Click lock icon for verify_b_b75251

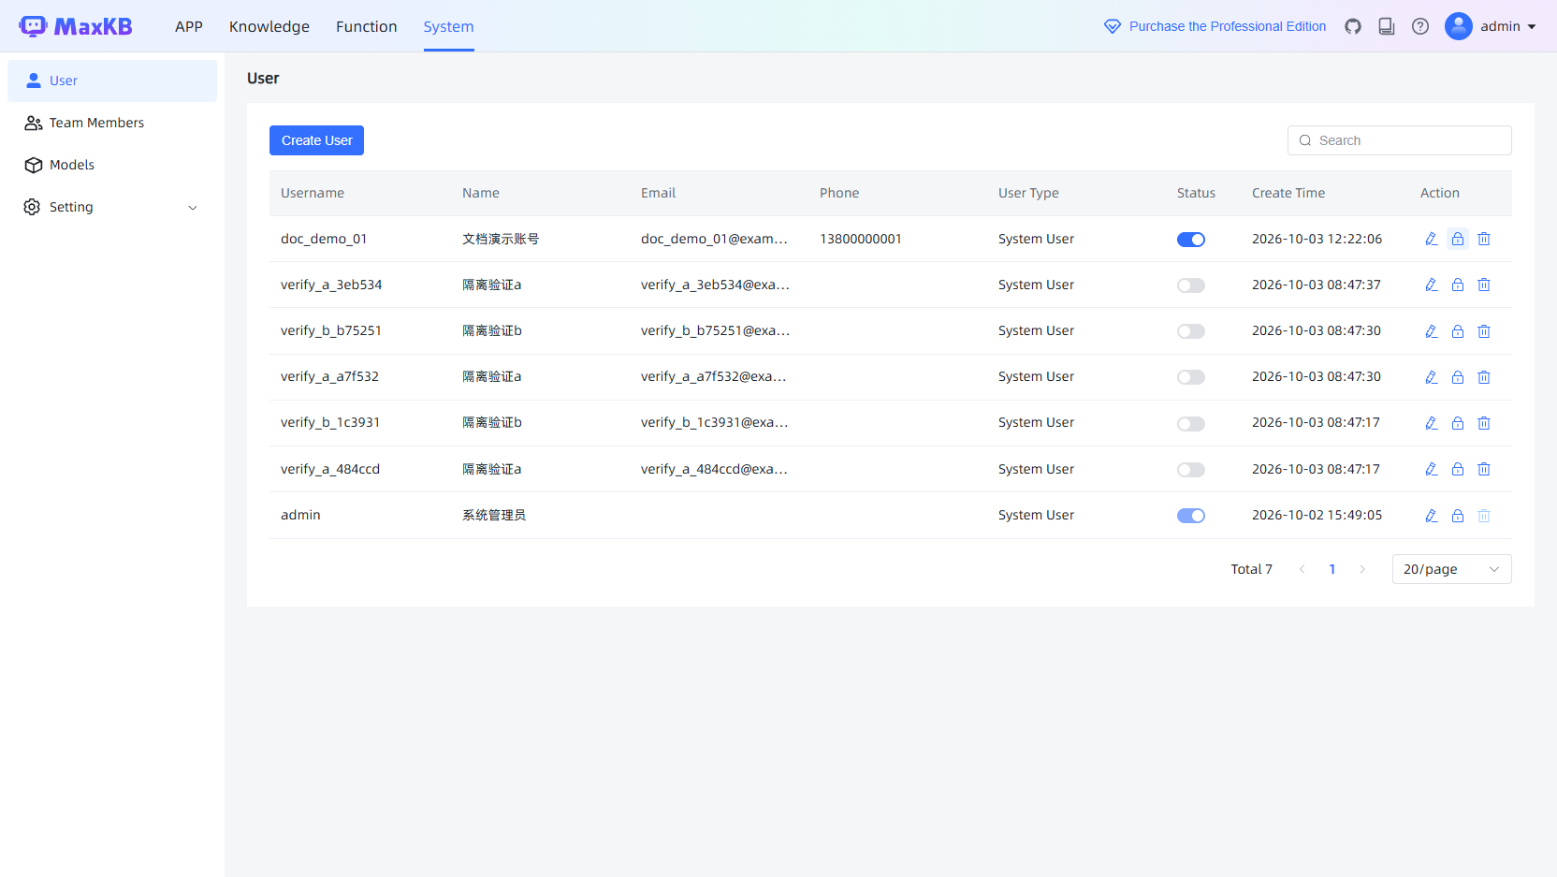[x=1458, y=331]
